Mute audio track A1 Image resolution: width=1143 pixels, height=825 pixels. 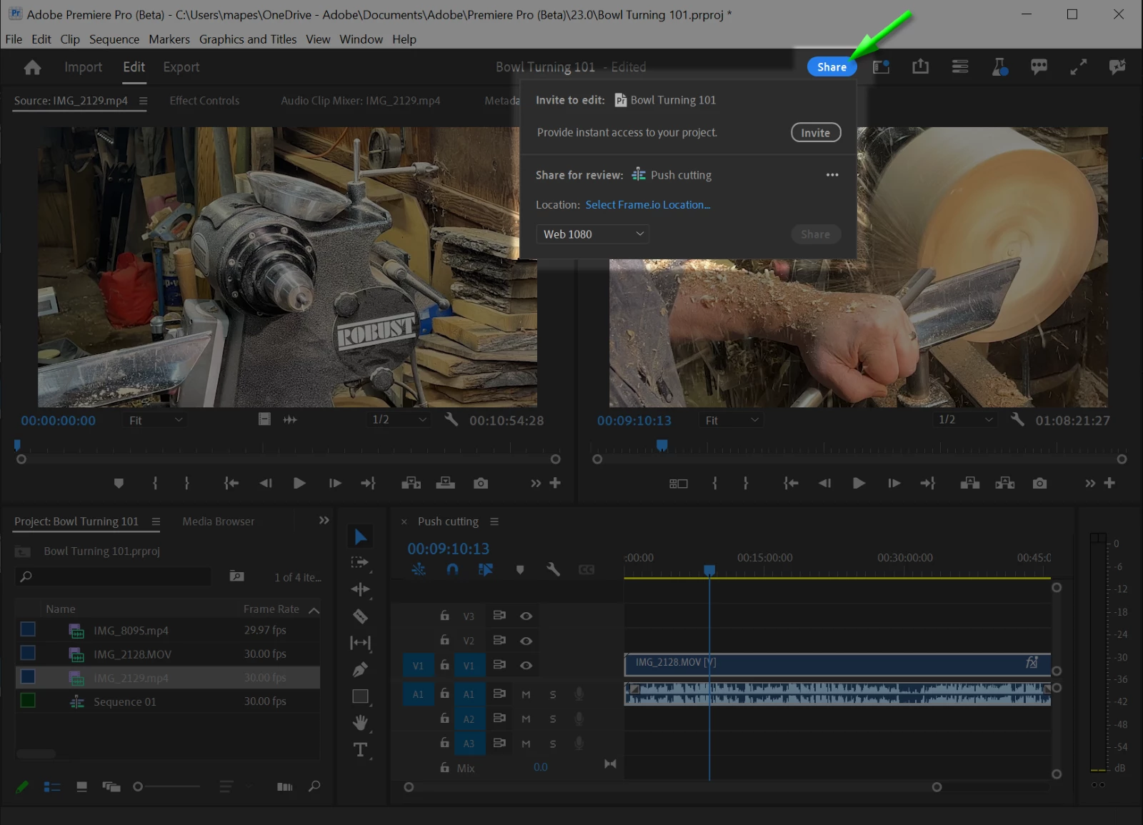click(x=526, y=694)
